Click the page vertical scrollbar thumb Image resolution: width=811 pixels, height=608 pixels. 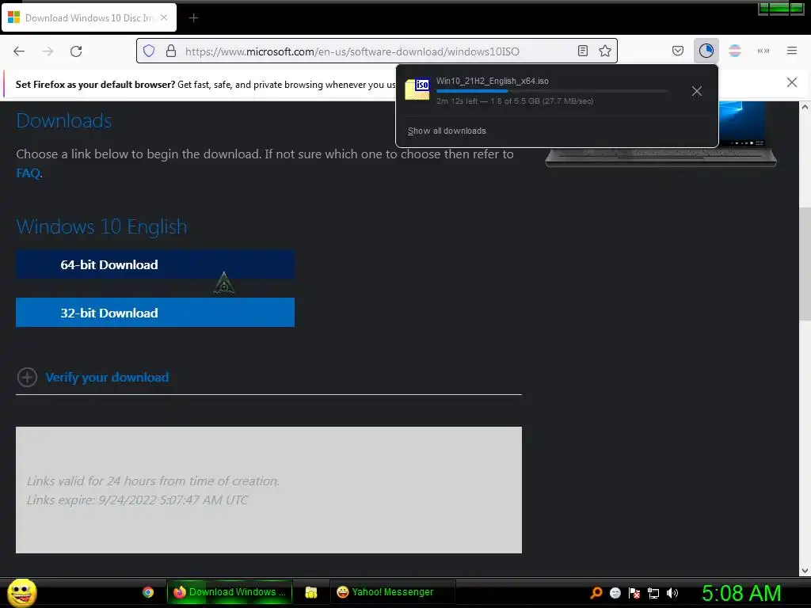tap(805, 264)
